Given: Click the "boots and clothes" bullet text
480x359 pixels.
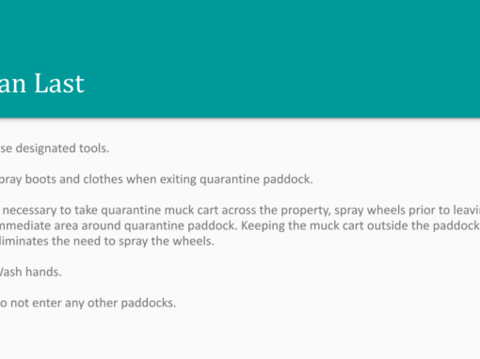Looking at the screenshot, I should click(74, 179).
